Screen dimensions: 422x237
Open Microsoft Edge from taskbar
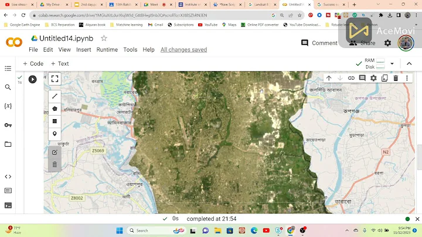tap(254, 231)
